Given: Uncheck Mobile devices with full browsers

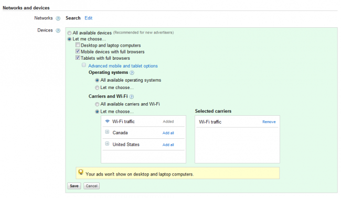Looking at the screenshot, I should click(x=78, y=51).
